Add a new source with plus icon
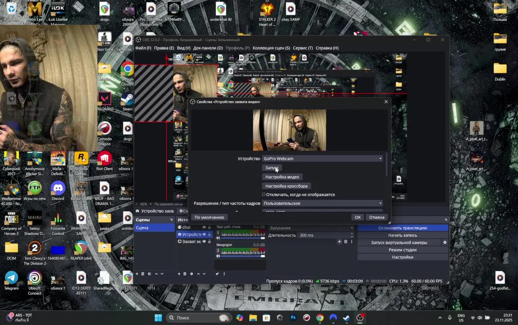 (x=179, y=274)
